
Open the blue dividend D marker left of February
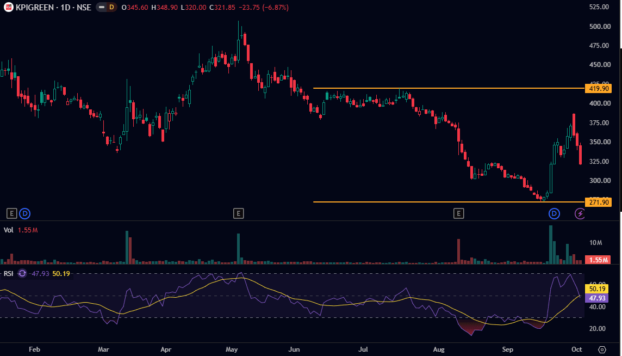[x=25, y=214]
